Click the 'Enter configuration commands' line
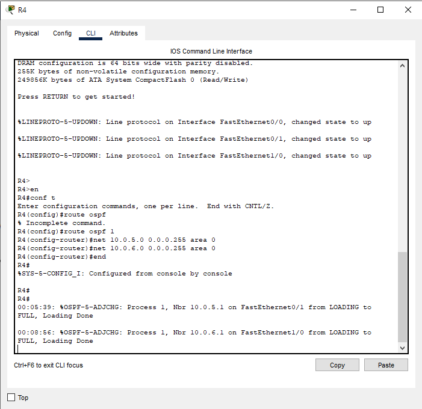The image size is (422, 409). 146,206
